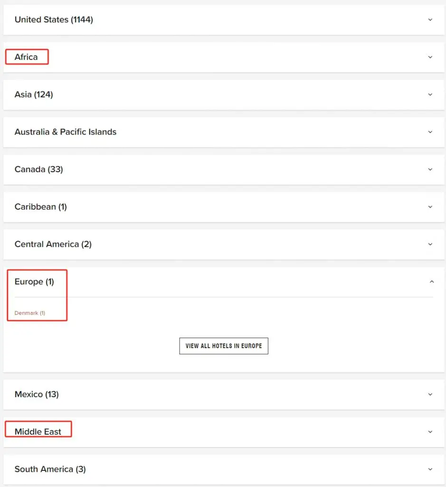The width and height of the screenshot is (446, 487).
Task: Click View All Hotels in Europe button
Action: tap(224, 346)
